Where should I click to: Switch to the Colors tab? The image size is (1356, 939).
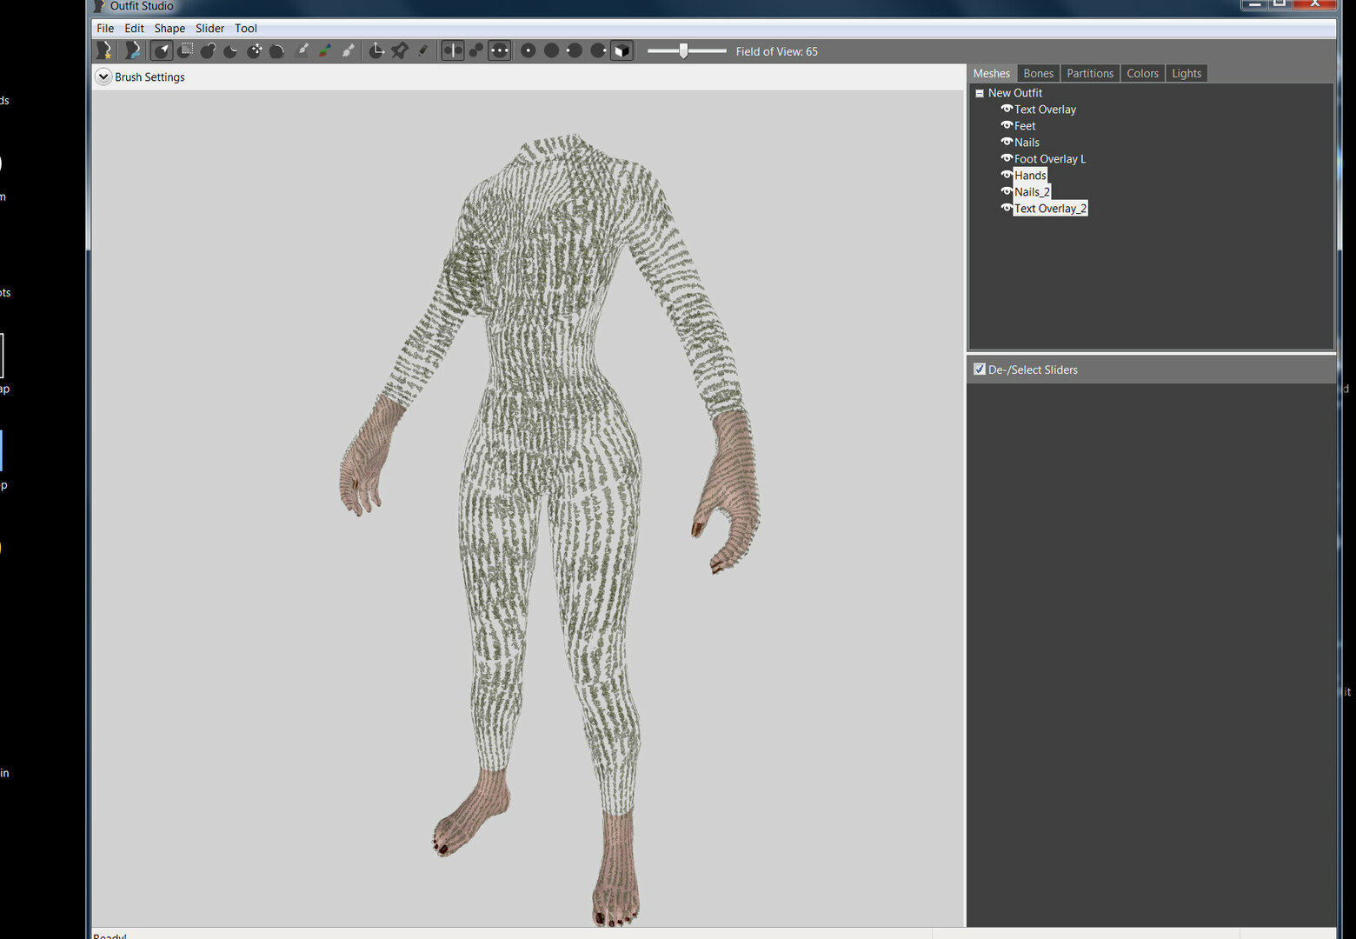click(x=1142, y=73)
